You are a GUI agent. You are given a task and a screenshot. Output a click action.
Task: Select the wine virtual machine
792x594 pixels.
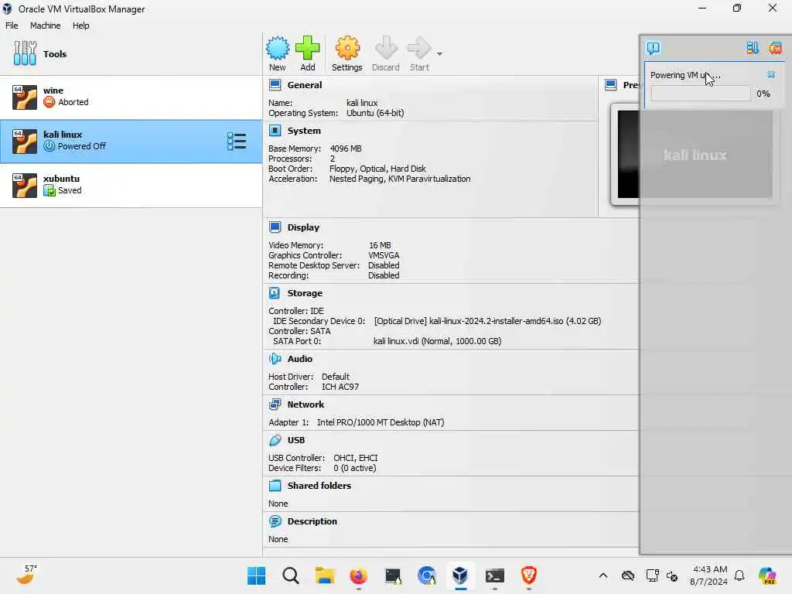point(131,97)
